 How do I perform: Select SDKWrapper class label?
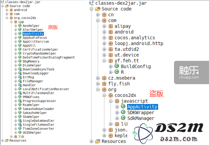coord(141,113)
